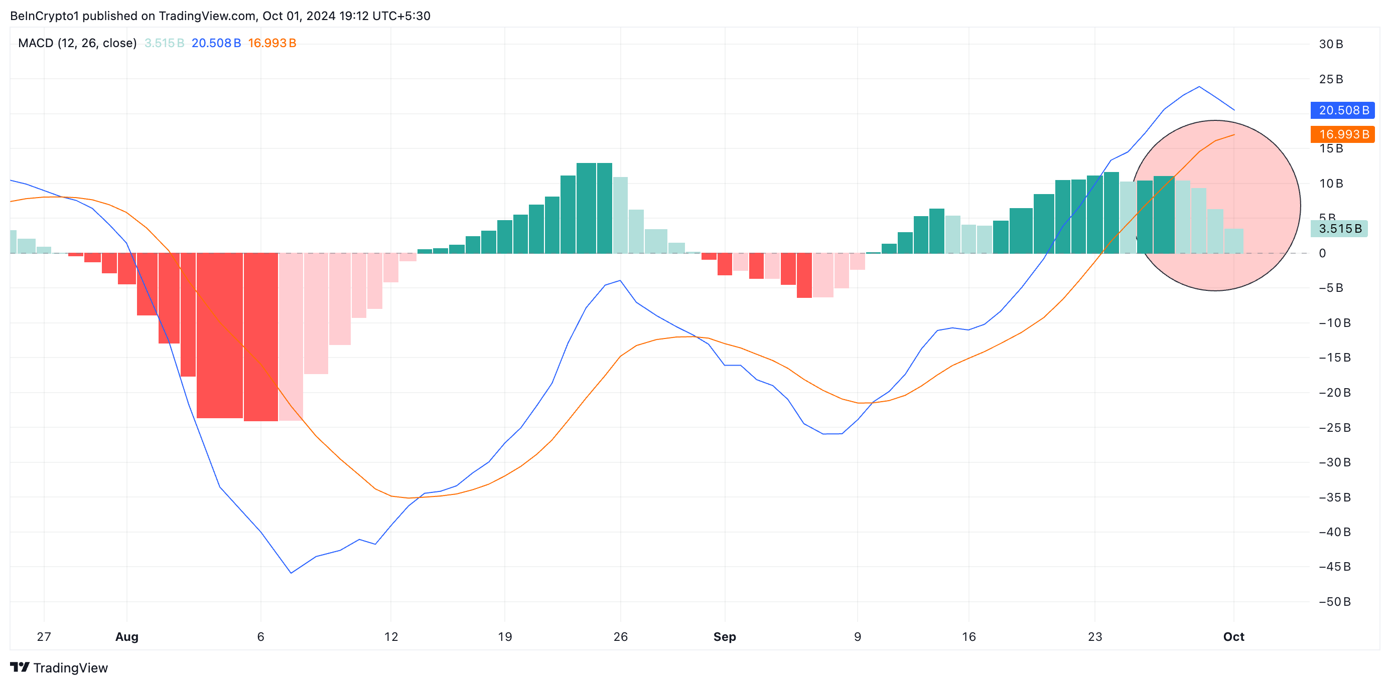
Task: Click the −25 B label on the price scale
Action: click(x=1334, y=427)
